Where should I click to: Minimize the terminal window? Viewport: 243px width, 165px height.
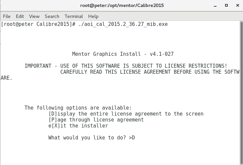pyautogui.click(x=217, y=5)
